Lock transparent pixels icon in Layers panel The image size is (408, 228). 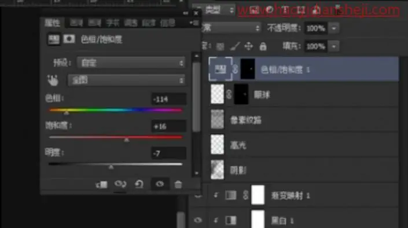[220, 47]
